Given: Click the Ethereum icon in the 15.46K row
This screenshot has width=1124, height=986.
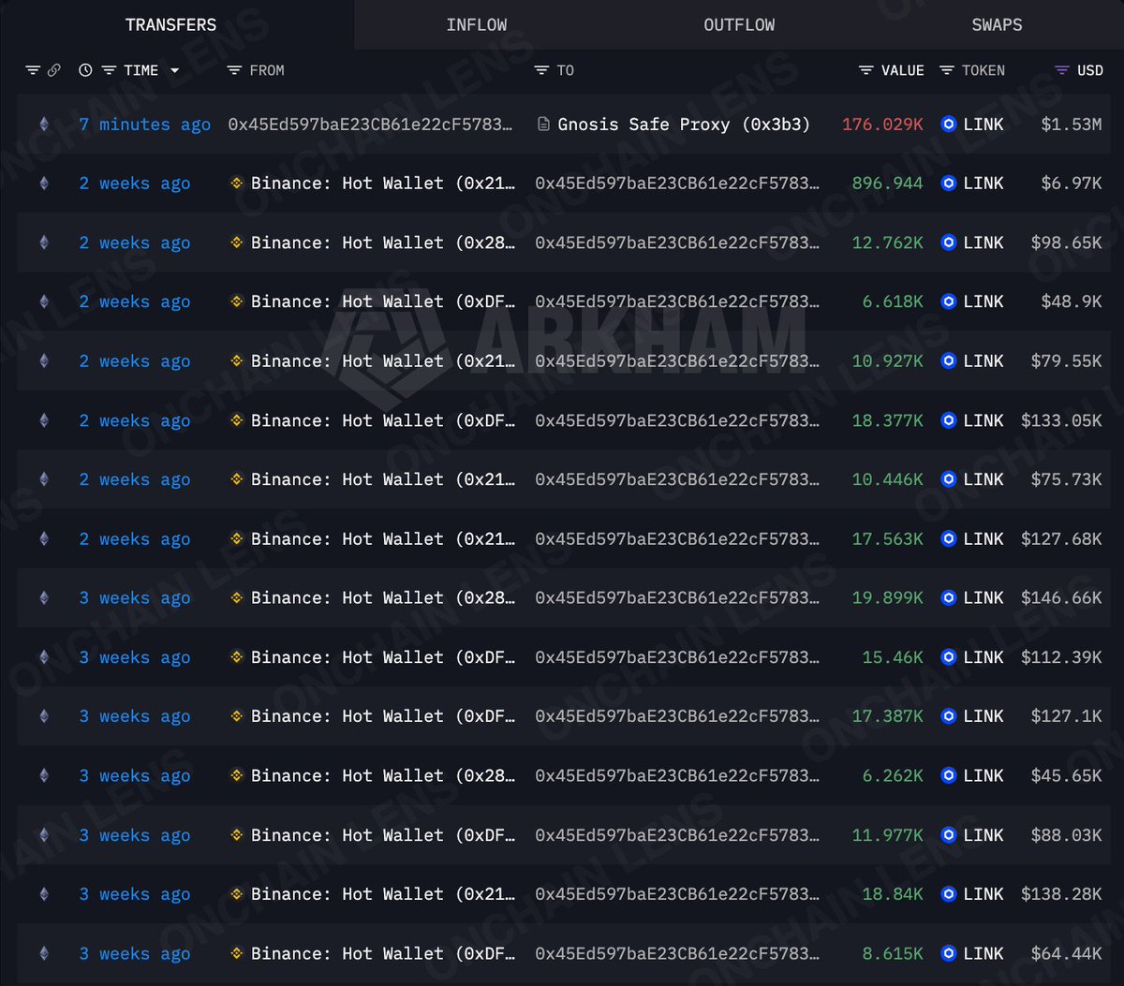Looking at the screenshot, I should [43, 657].
